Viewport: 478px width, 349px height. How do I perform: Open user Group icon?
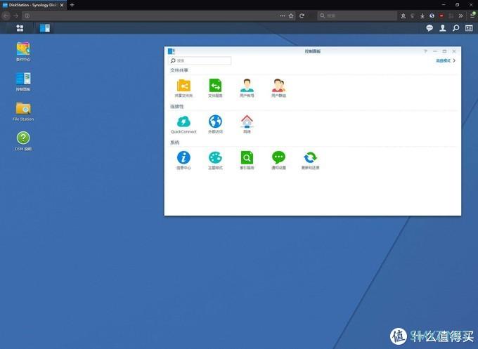click(x=278, y=88)
